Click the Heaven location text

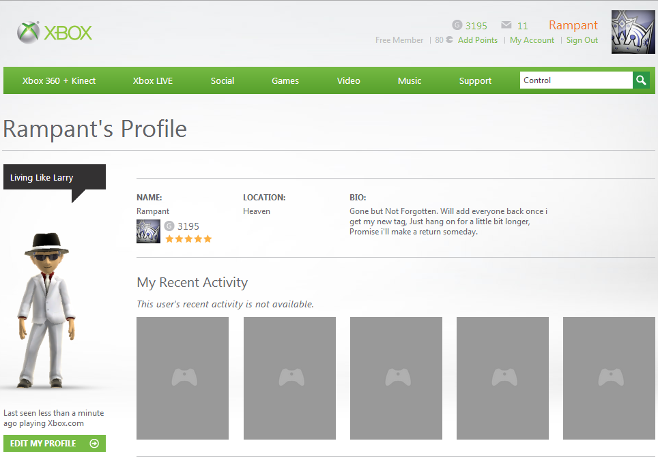pyautogui.click(x=257, y=211)
